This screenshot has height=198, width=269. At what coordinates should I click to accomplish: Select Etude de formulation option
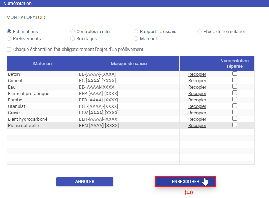(x=200, y=32)
